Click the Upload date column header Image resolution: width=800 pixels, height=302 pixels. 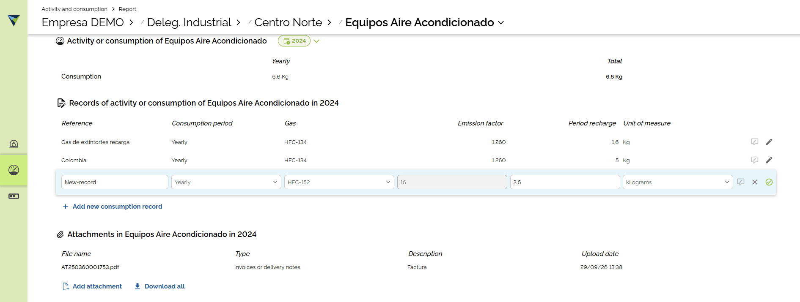pyautogui.click(x=600, y=254)
